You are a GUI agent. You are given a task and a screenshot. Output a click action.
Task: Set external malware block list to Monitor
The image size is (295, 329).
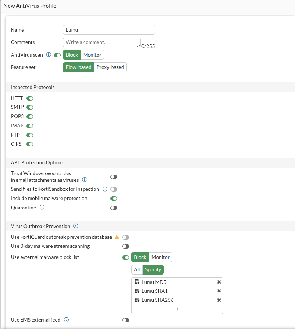[160, 257]
